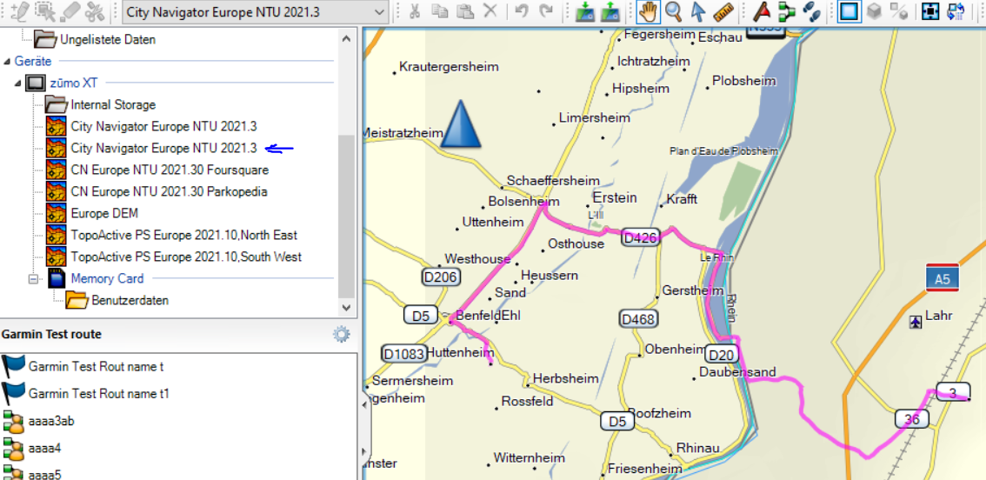Click the Rhinau town label
Screen dimensions: 986x480
[x=697, y=449]
